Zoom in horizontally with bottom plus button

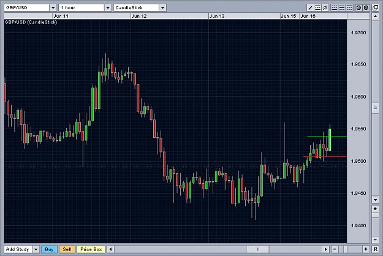pos(366,249)
